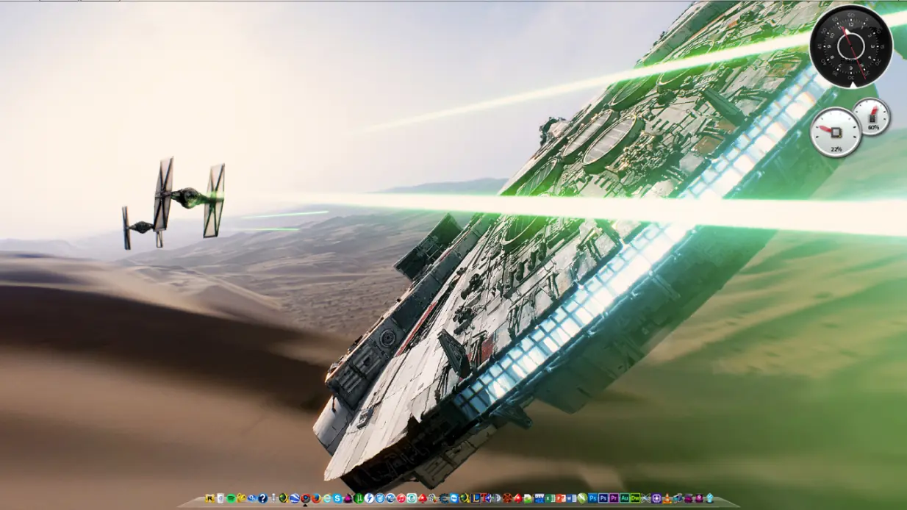Open Daemon Tools lightning bolt icon
Image resolution: width=907 pixels, height=510 pixels.
pyautogui.click(x=369, y=498)
